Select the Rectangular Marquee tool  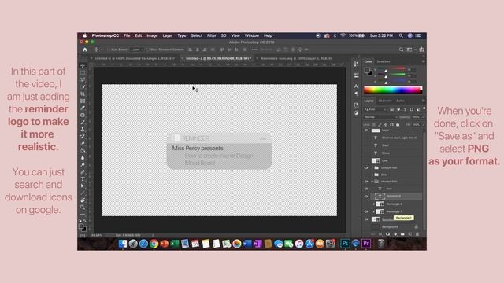[x=83, y=72]
